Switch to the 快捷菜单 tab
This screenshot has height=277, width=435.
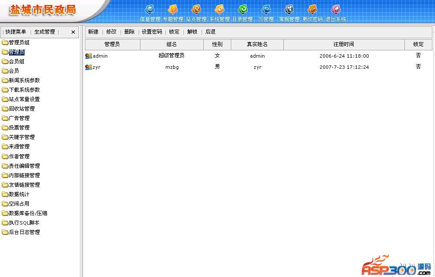(16, 32)
